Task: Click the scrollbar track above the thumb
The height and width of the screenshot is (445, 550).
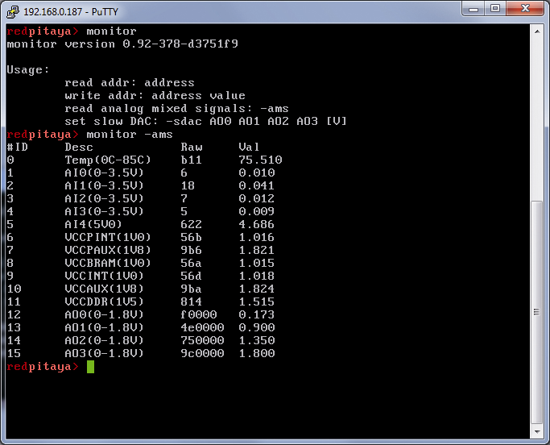Action: coord(537,119)
